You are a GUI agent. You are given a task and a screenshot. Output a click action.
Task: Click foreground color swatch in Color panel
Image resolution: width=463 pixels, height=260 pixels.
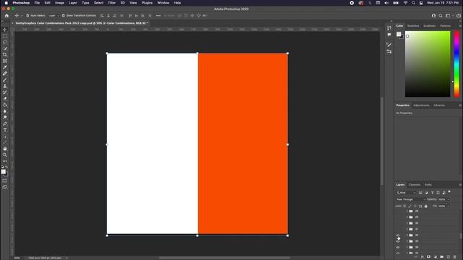pos(399,34)
